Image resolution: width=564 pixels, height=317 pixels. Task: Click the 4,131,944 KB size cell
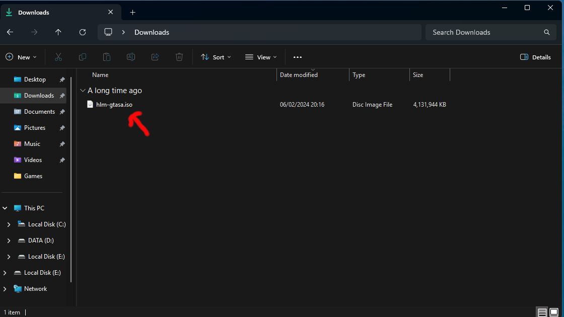pyautogui.click(x=430, y=105)
